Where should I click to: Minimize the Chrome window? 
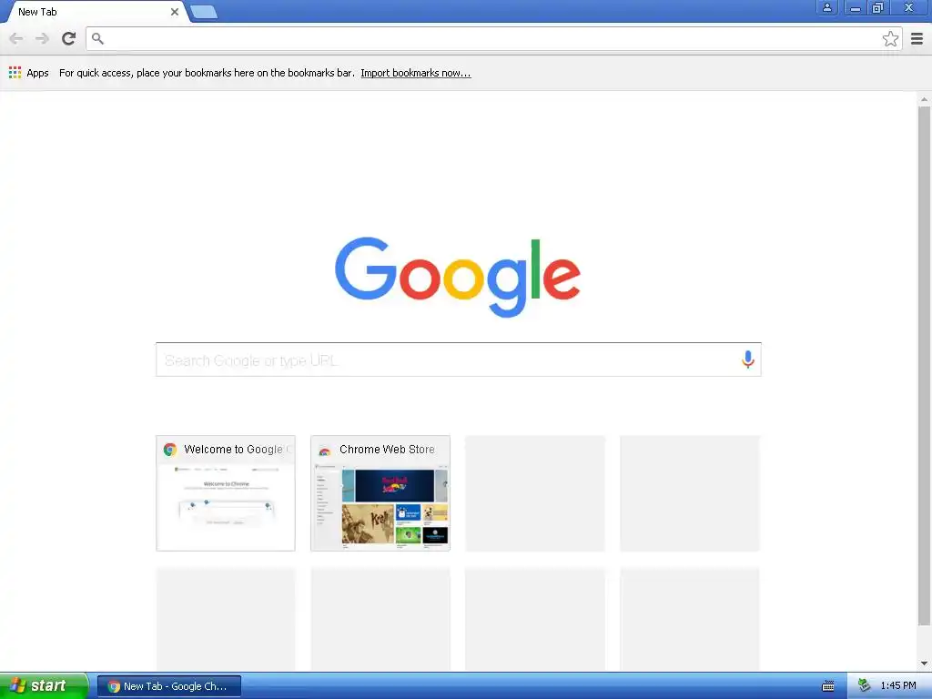click(x=855, y=7)
